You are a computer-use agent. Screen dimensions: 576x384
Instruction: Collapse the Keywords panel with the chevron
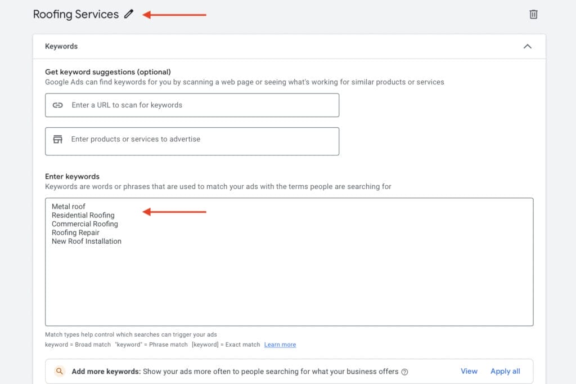click(x=527, y=46)
